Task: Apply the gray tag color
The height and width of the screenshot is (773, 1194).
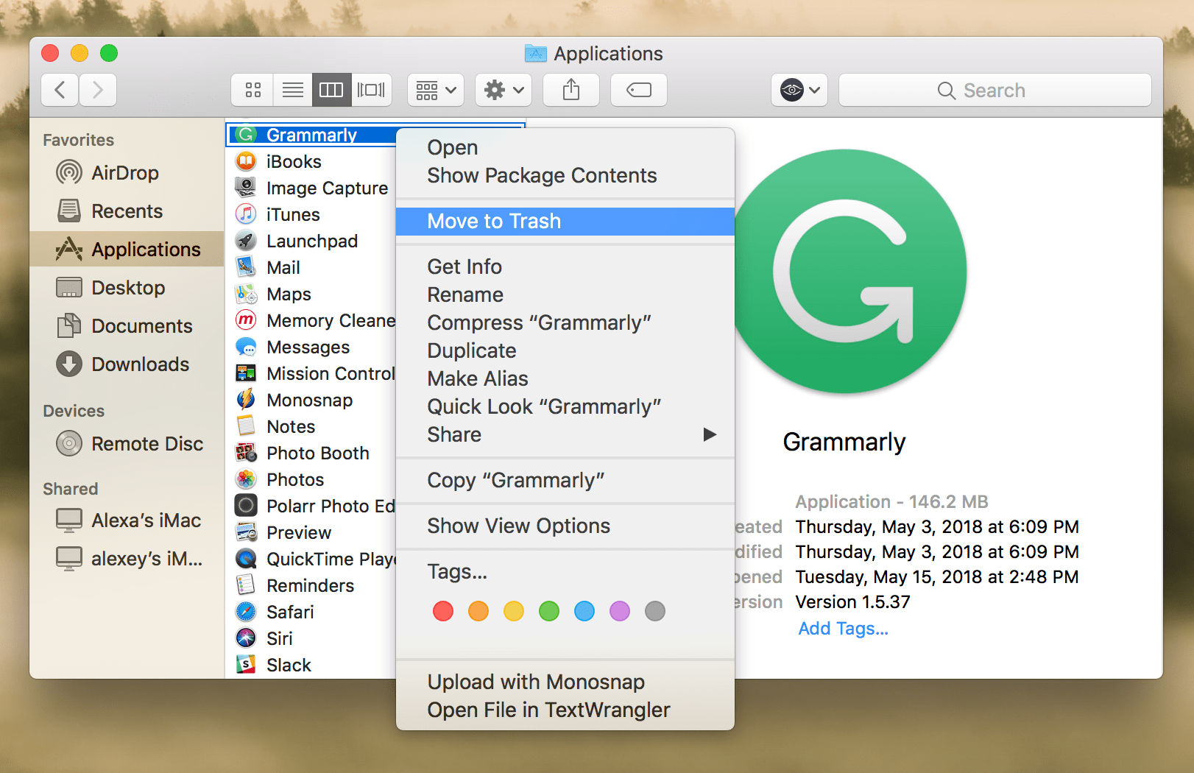Action: (x=655, y=611)
